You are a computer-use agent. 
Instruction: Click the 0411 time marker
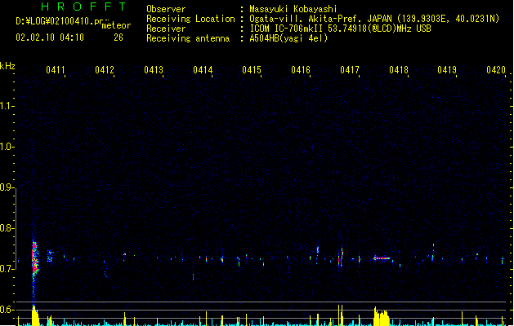(55, 70)
